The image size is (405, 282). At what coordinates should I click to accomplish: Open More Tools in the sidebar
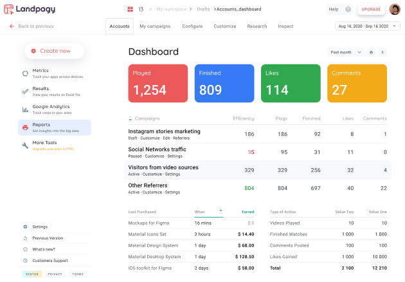coord(44,143)
